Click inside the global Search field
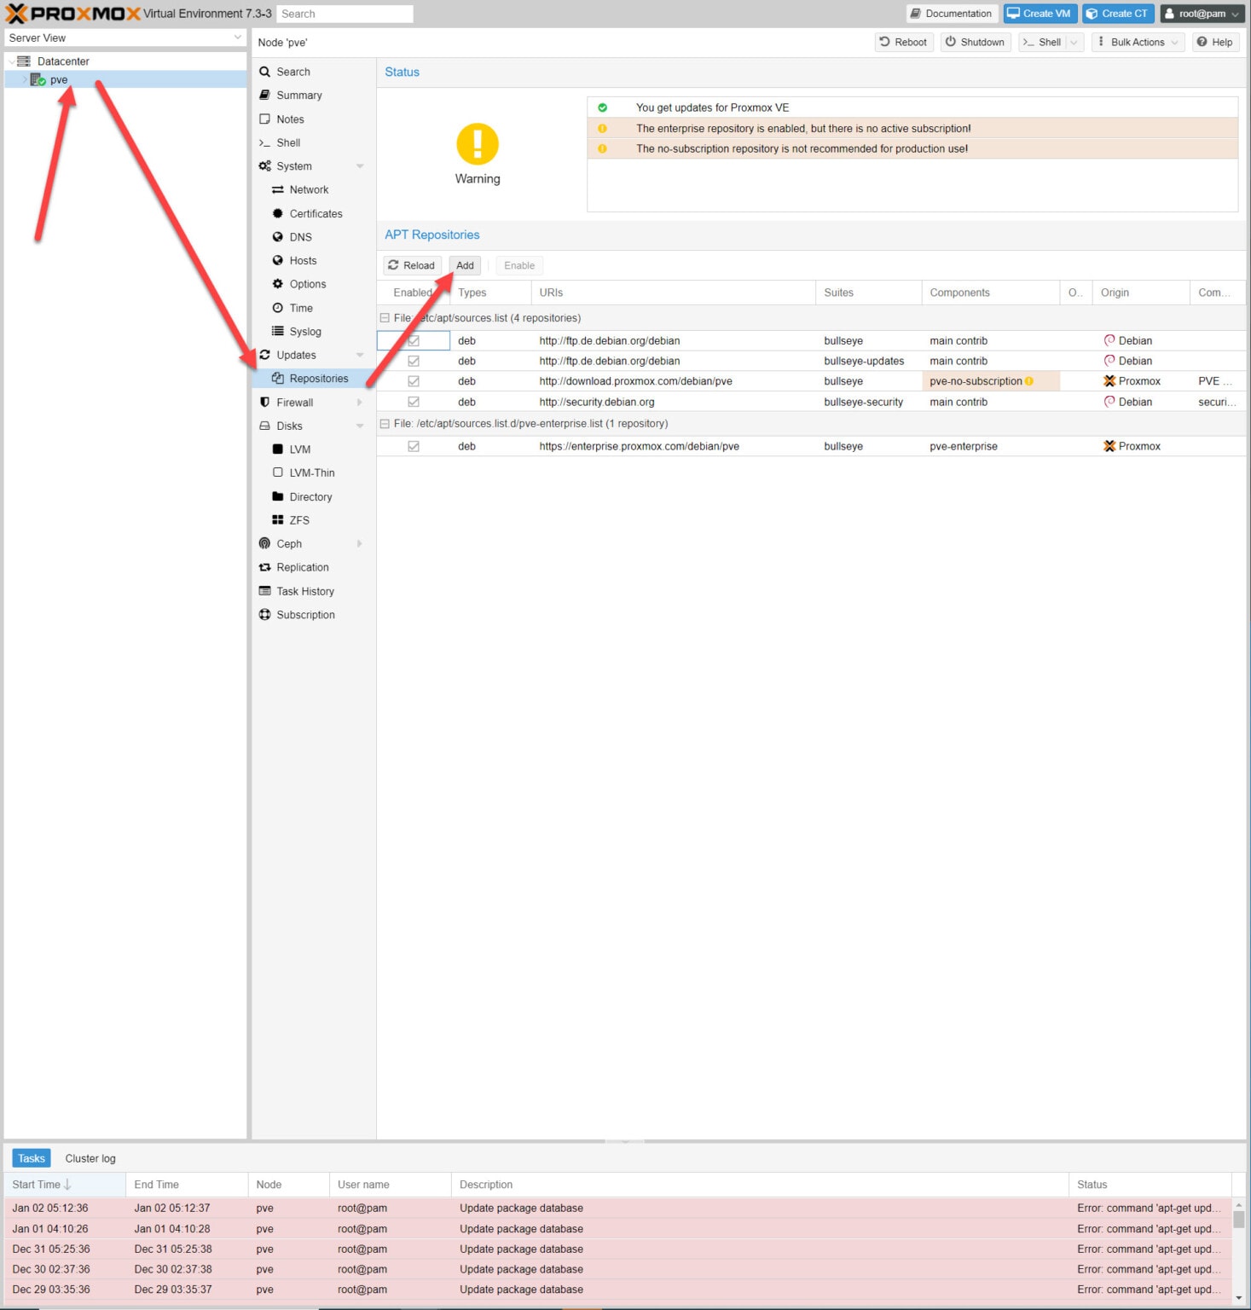 tap(344, 13)
